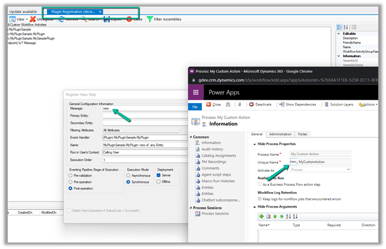Click the green plus add argument icon
Viewport: 386px width, 249px height.
[261, 216]
